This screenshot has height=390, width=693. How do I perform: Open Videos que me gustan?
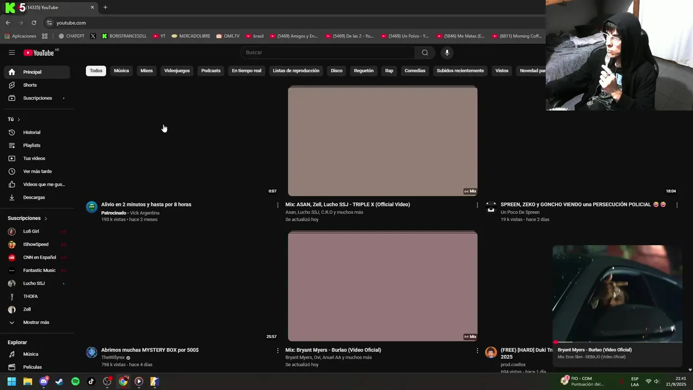(x=37, y=184)
